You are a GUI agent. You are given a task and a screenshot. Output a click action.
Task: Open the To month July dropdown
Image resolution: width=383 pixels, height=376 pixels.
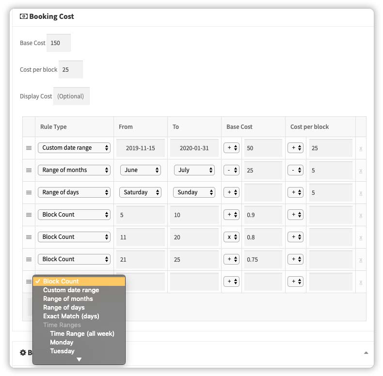[194, 170]
